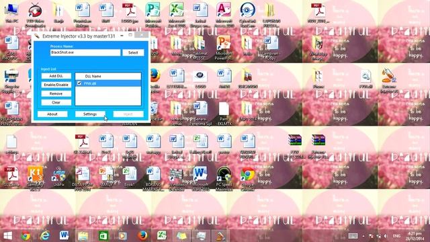Viewport: 430px width, 242px height.
Task: Check the PYW.dll checkbox in inject list
Action: [79, 83]
